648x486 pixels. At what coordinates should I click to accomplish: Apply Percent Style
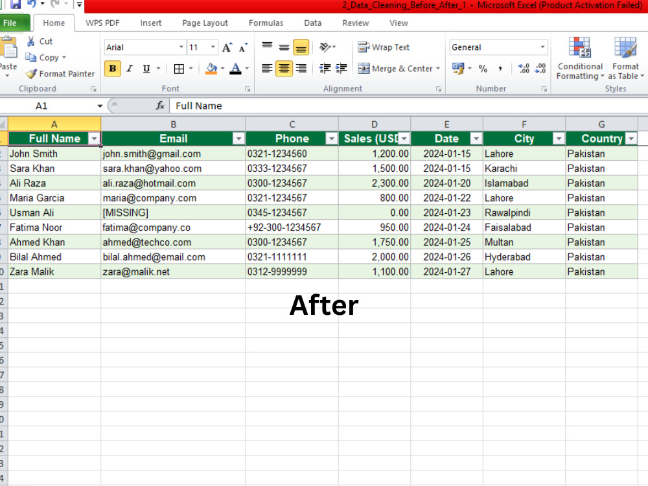click(x=483, y=69)
